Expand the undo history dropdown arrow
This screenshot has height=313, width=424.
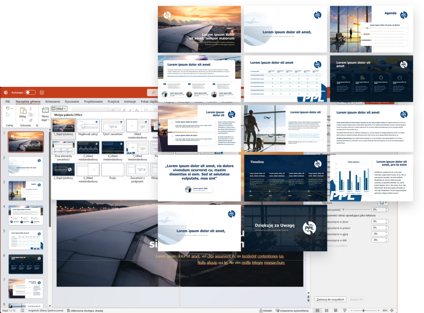point(12,108)
